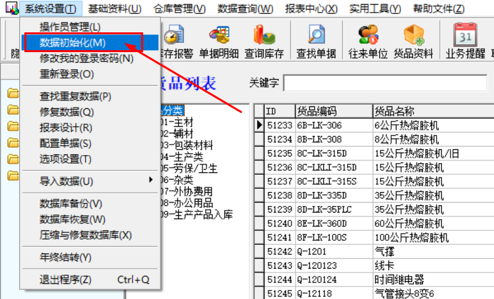Viewport: 494px width, 299px height.
Task: Click cell 15公斤热熔胶机/旧
Action: (x=433, y=153)
